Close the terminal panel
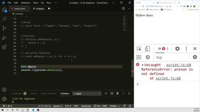This screenshot has height=112, width=200. tap(129, 93)
